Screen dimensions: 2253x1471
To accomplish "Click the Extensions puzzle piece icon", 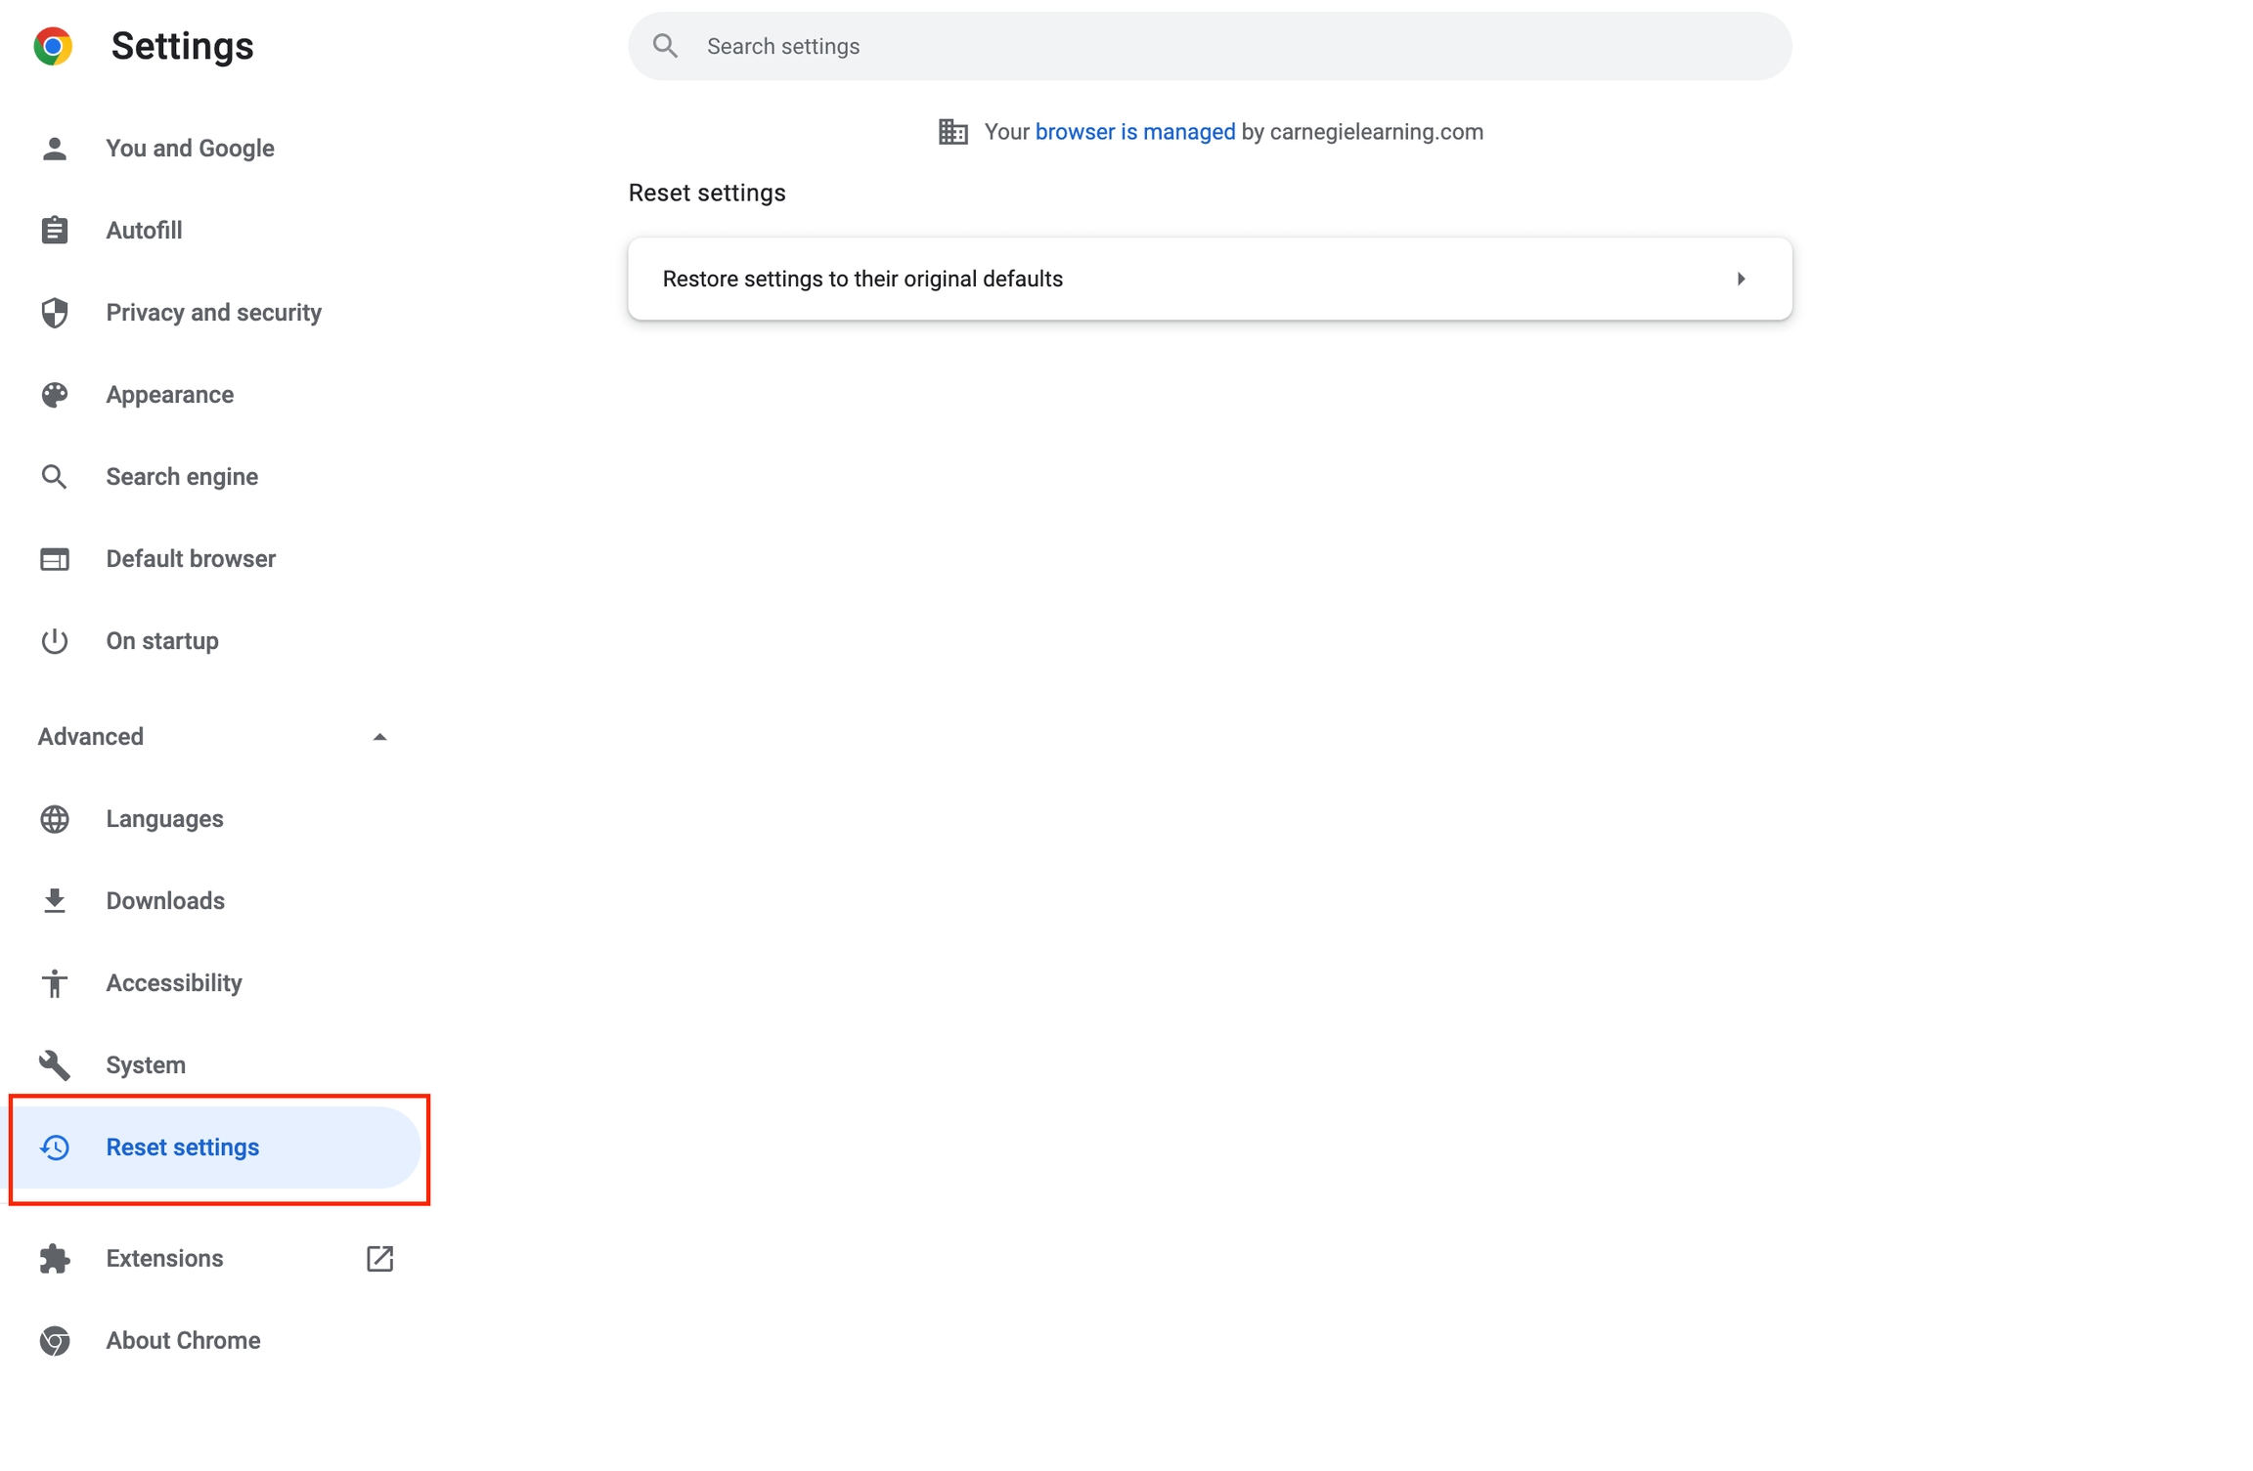I will tap(55, 1259).
